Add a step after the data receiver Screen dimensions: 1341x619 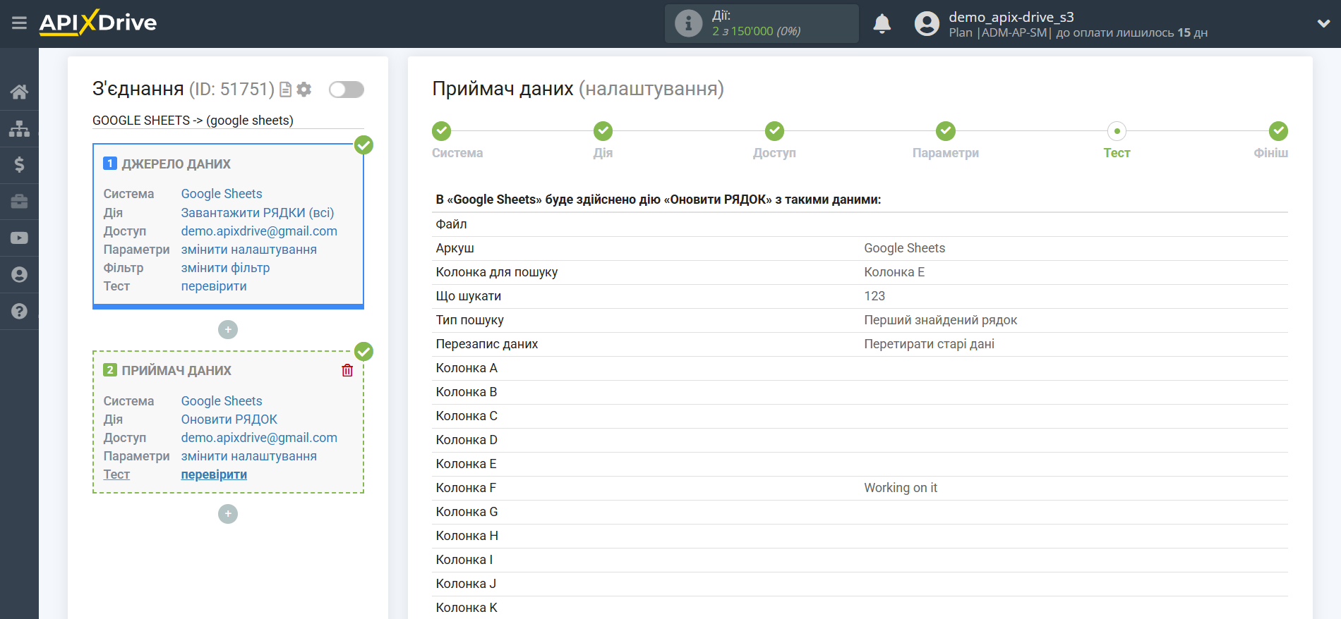pyautogui.click(x=228, y=514)
